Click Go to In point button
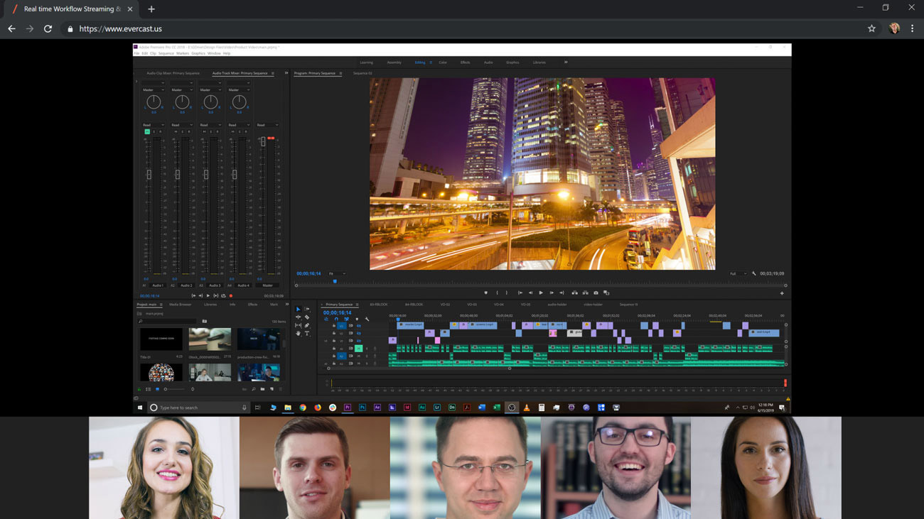924x519 pixels. (x=520, y=293)
